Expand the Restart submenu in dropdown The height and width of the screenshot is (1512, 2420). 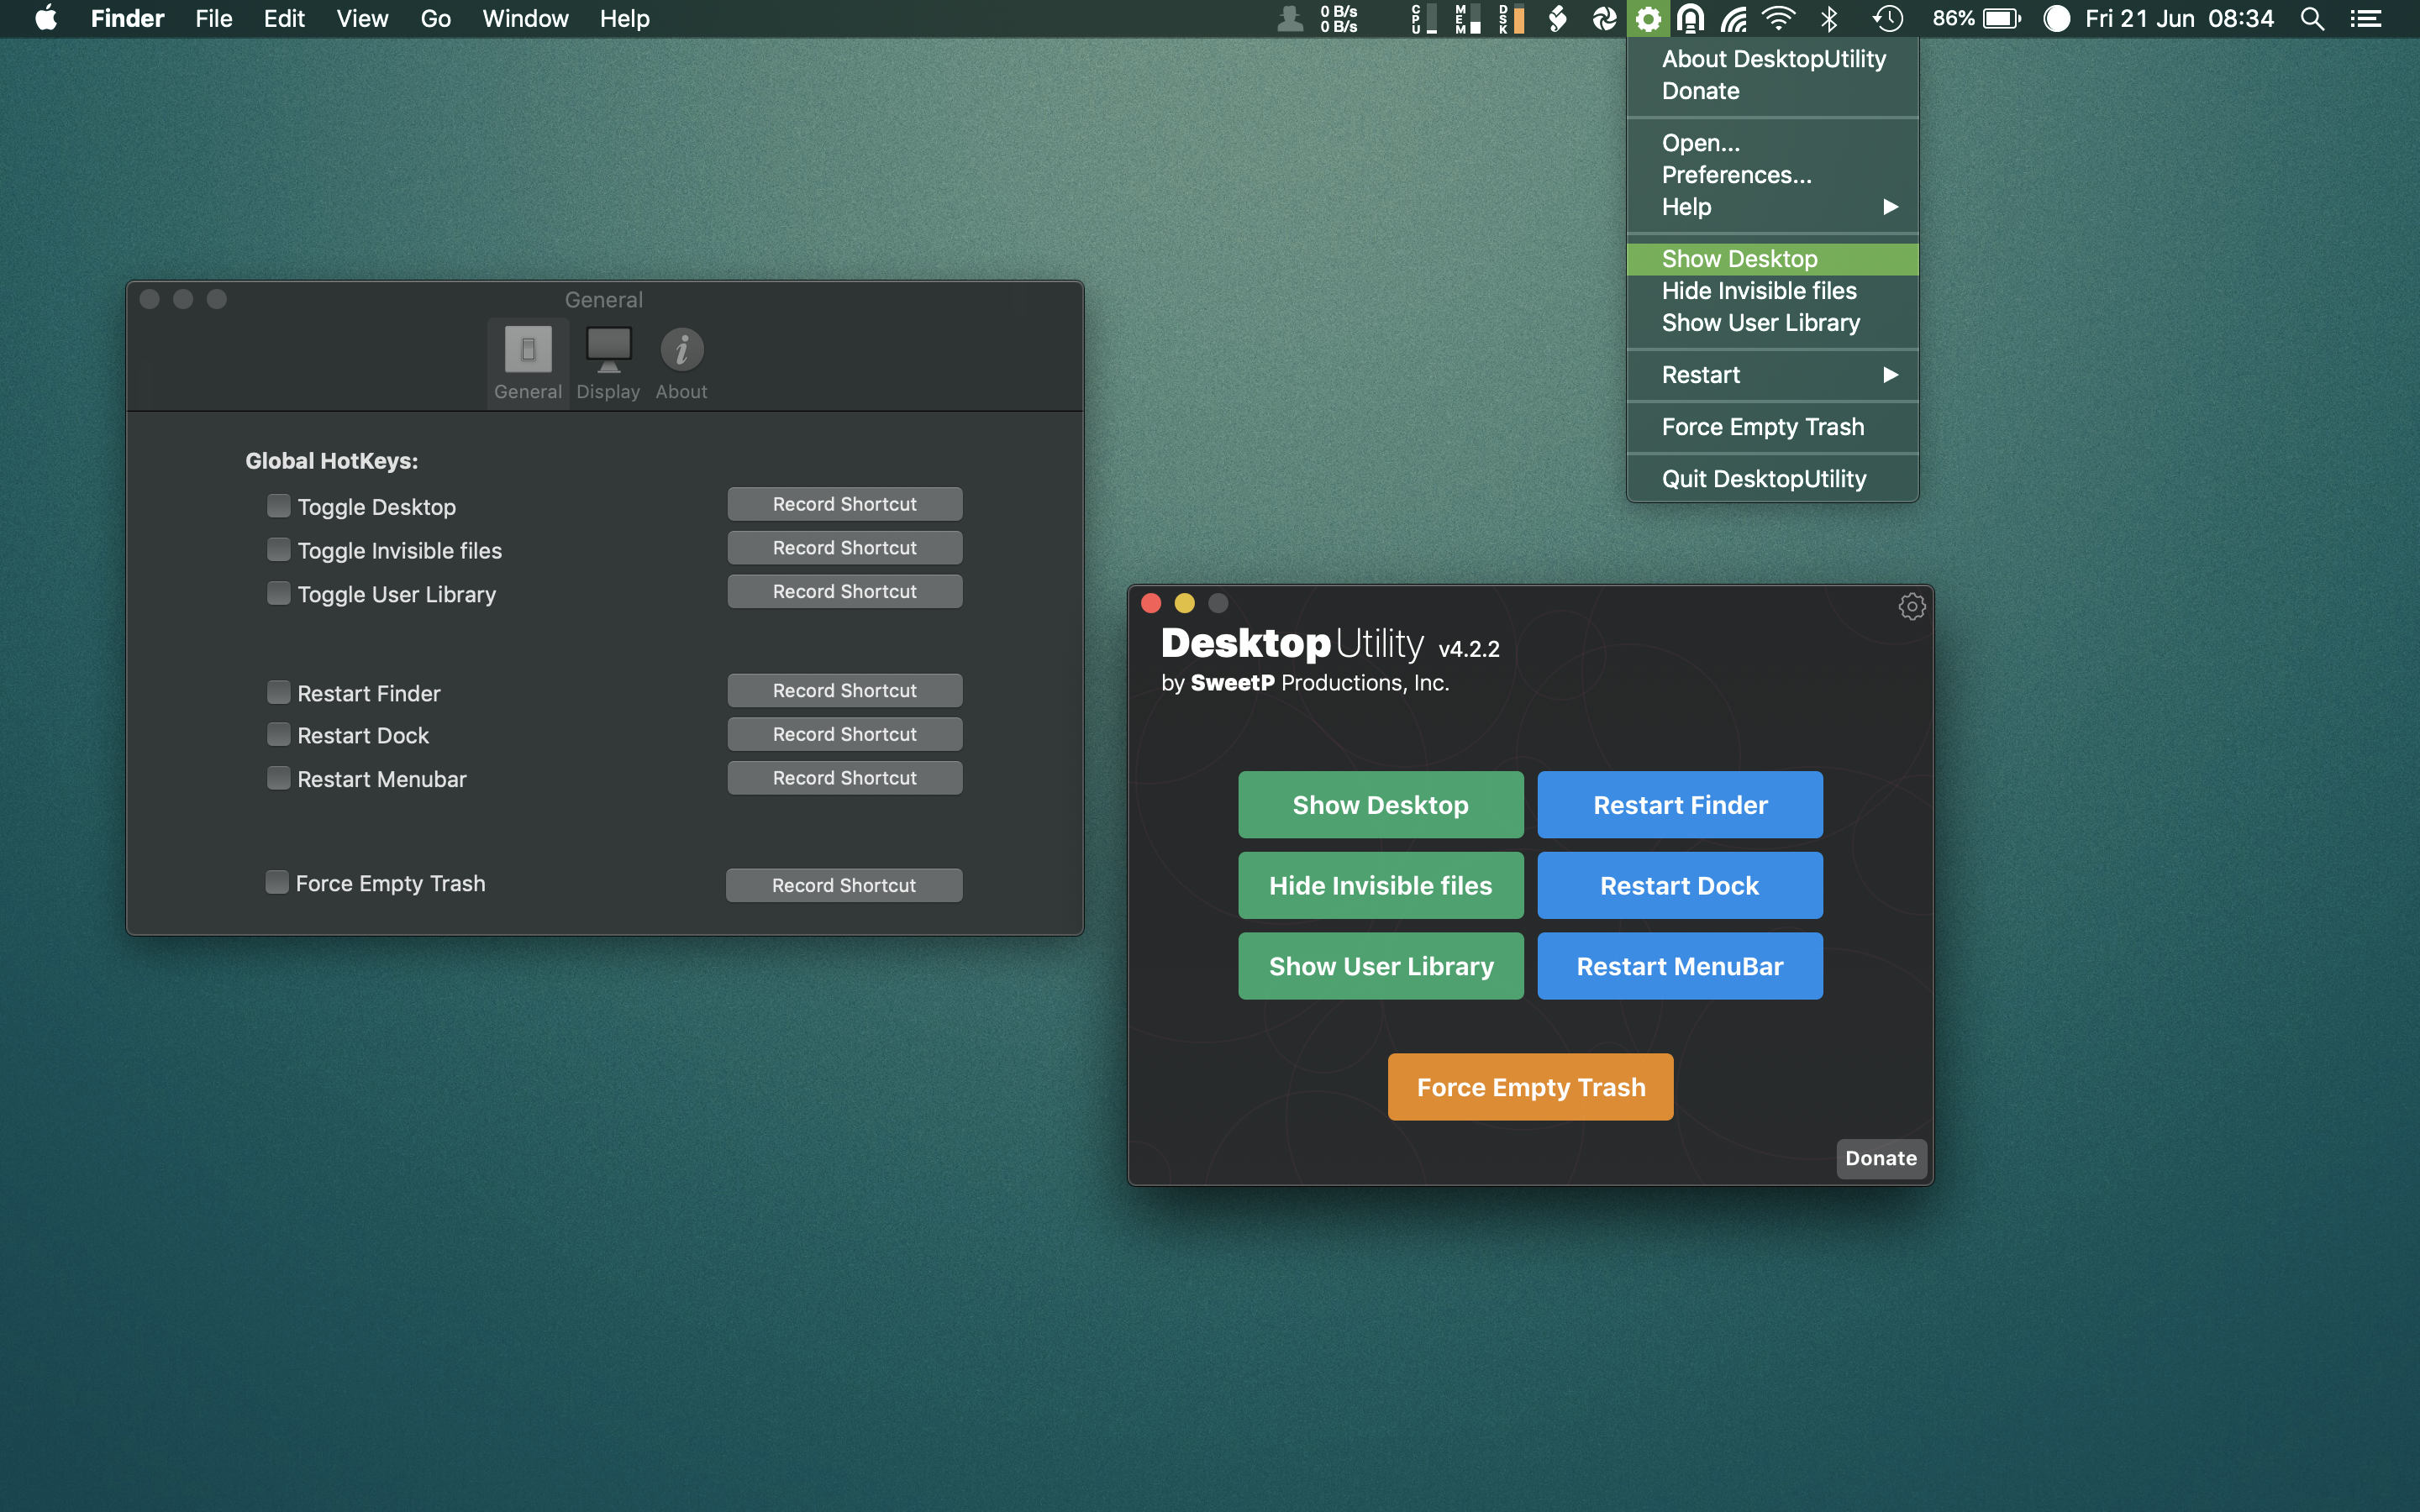point(1889,375)
